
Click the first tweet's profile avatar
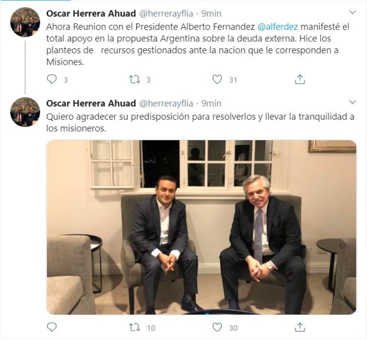(x=25, y=22)
